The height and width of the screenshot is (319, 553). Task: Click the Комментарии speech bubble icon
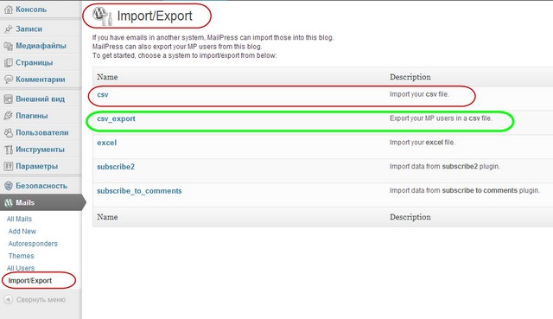(8, 80)
